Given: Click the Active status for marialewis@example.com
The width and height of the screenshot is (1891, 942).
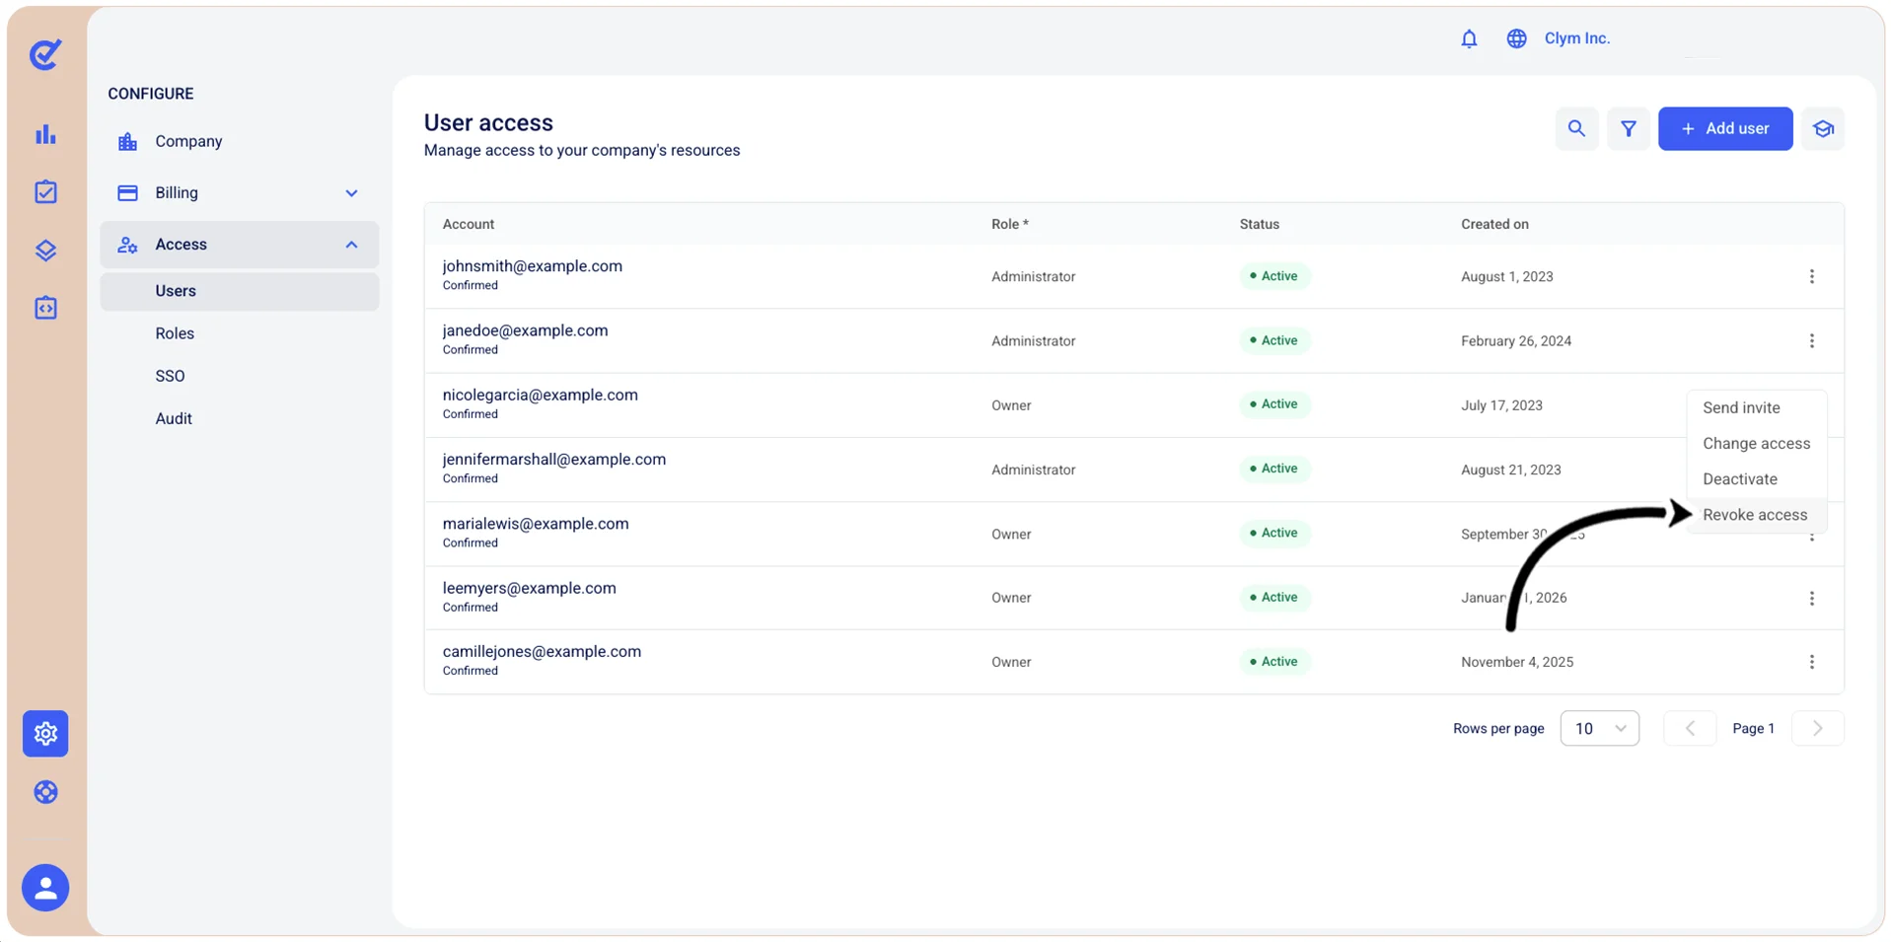Looking at the screenshot, I should tap(1273, 533).
